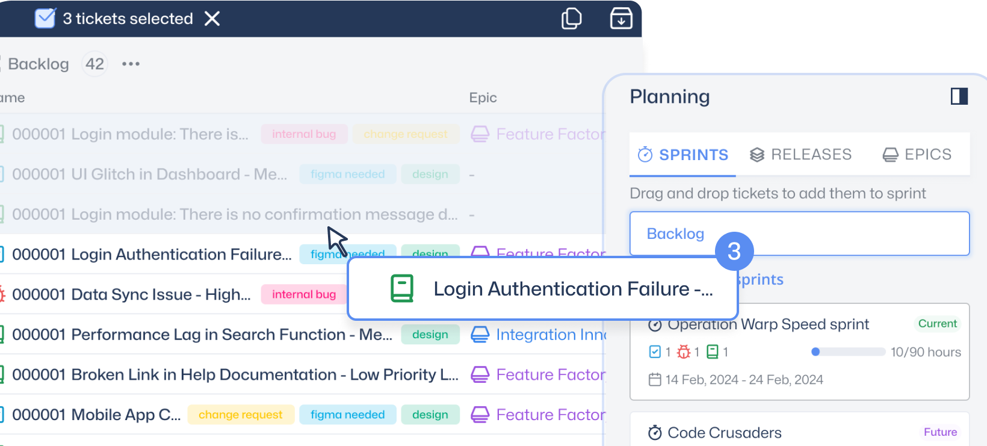The height and width of the screenshot is (446, 987).
Task: Click the green story icon in the dragged ticket card
Action: click(x=401, y=288)
